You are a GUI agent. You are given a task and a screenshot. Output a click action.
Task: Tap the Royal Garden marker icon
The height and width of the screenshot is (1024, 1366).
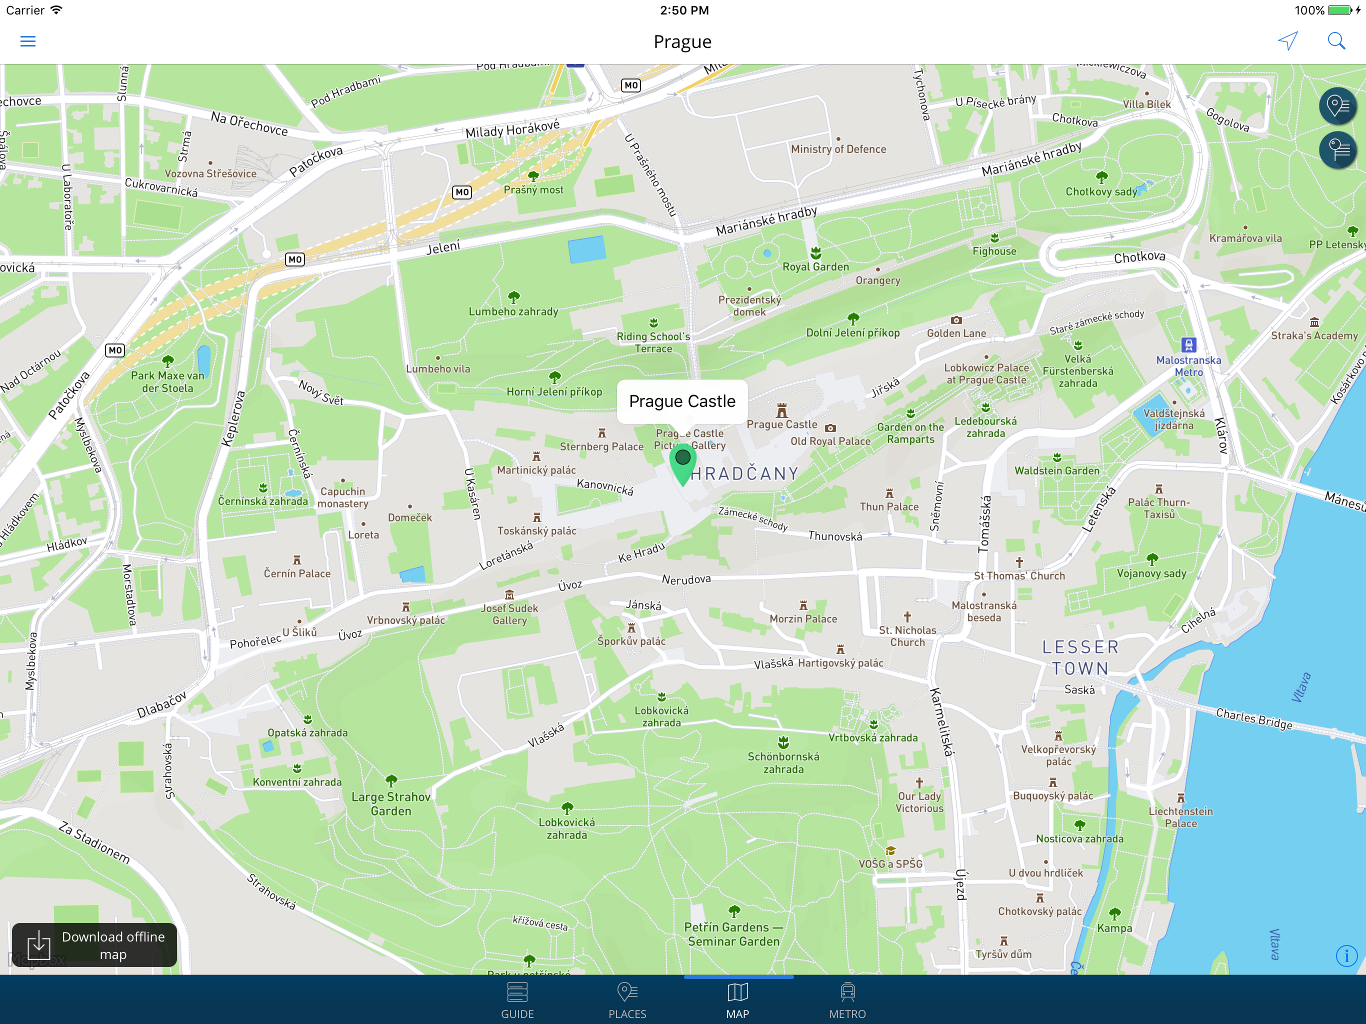point(816,253)
